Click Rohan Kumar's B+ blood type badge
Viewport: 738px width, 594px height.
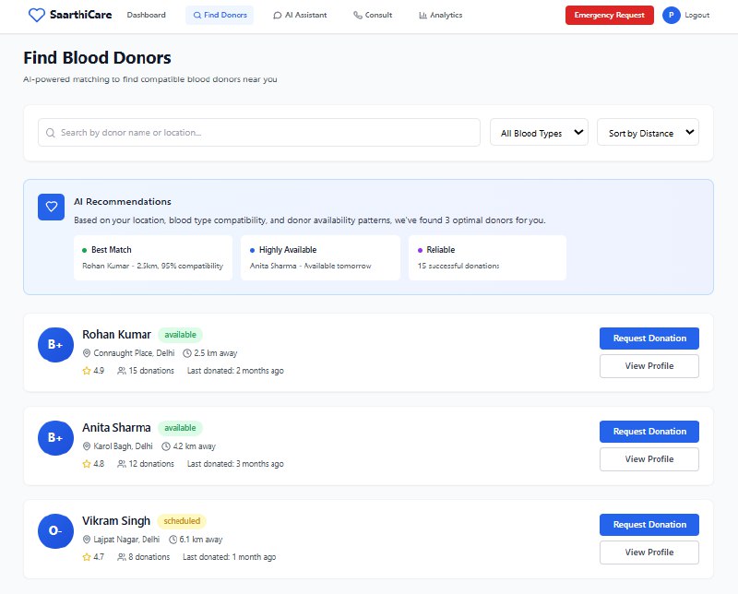pos(55,345)
